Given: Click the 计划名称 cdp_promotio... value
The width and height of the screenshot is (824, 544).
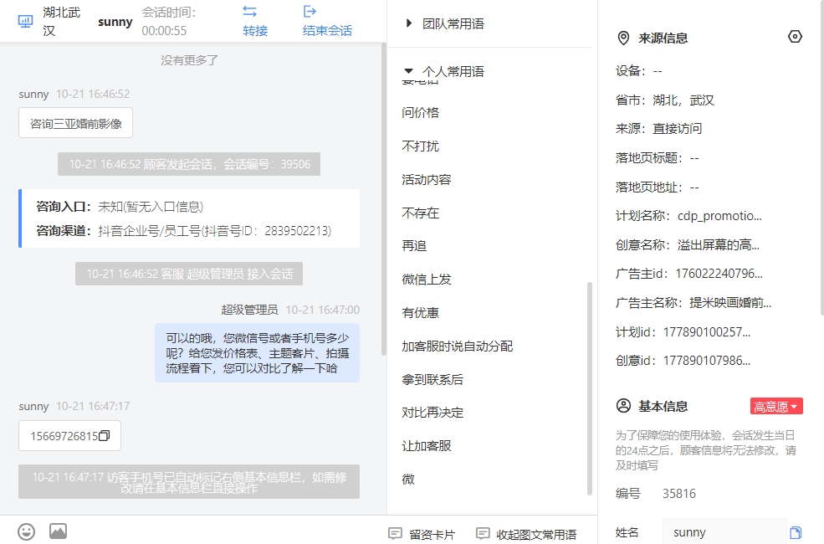Looking at the screenshot, I should point(719,216).
